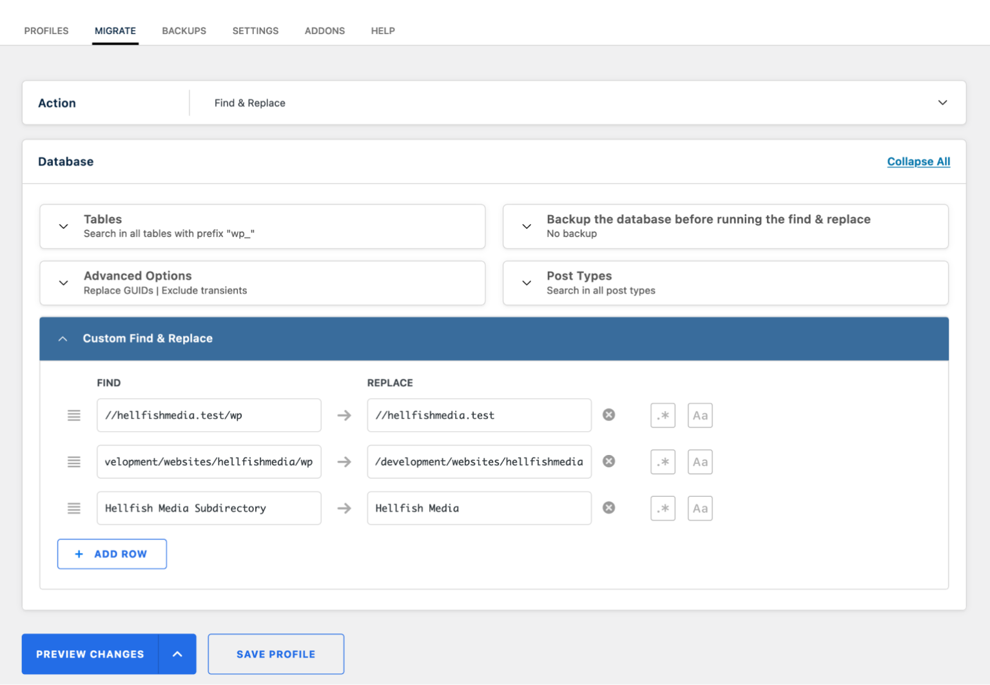Click the Collapse All link

coord(918,161)
